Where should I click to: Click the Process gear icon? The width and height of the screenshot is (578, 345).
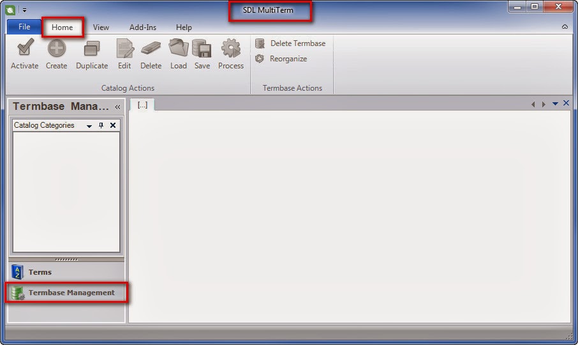point(231,48)
